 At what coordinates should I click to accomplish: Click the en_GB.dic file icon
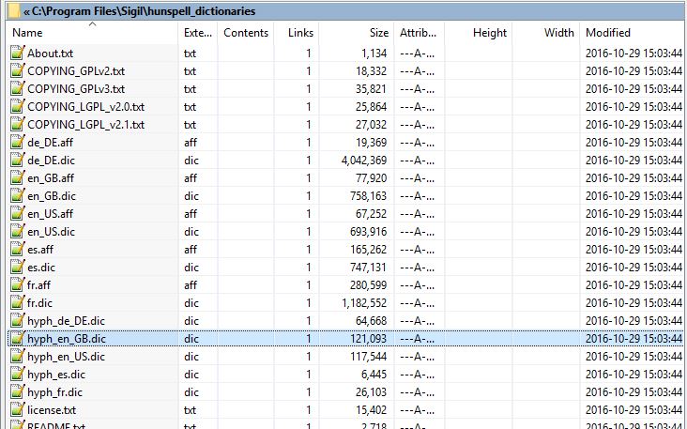[x=17, y=196]
